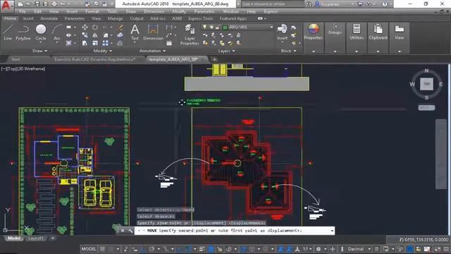Click the Scale tool in Modify panel
This screenshot has height=254, width=451.
click(x=95, y=43)
